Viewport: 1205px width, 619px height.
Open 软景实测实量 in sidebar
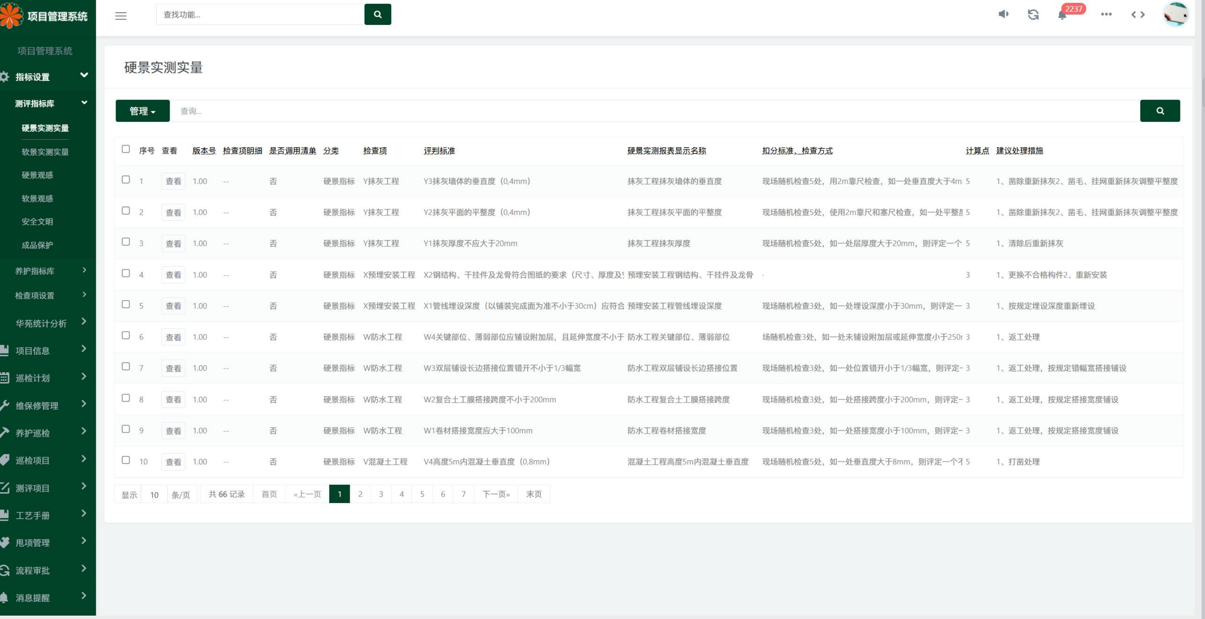(45, 152)
